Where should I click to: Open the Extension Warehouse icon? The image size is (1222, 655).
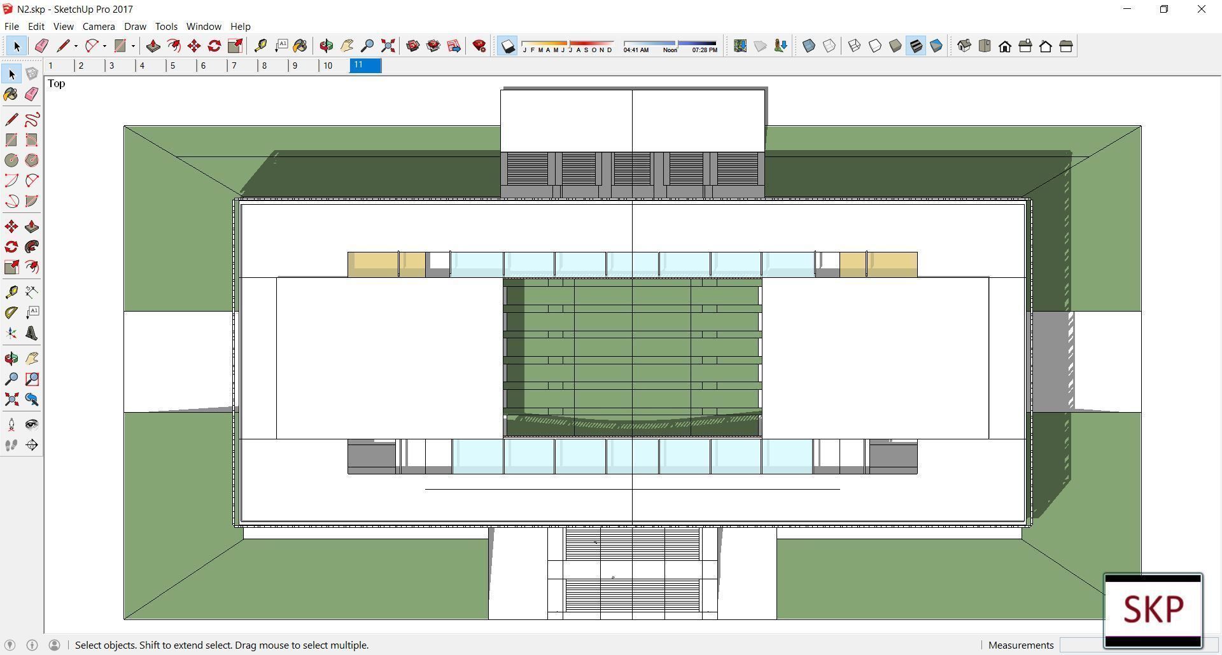pos(433,46)
